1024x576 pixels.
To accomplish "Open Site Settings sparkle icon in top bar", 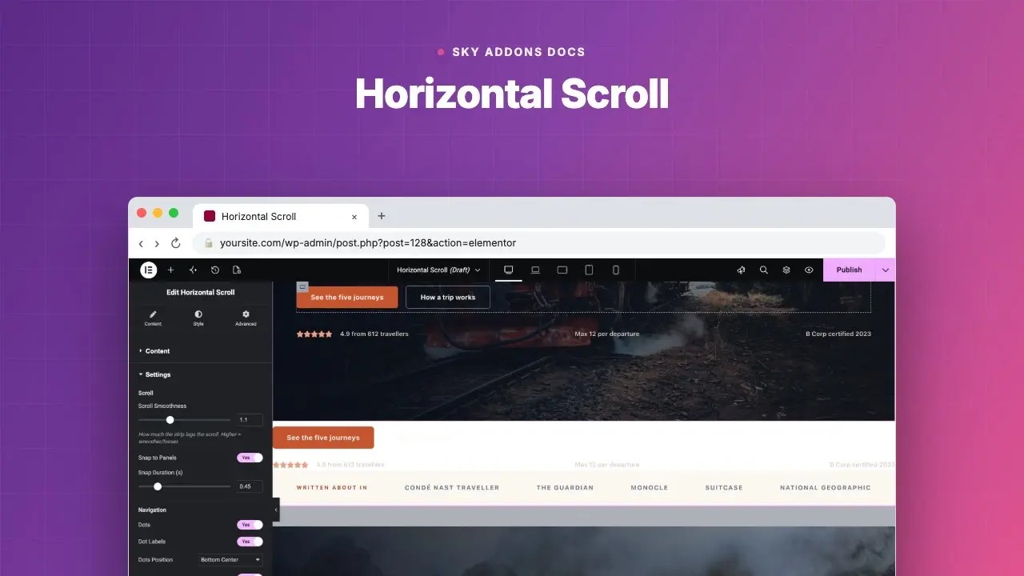I will click(193, 270).
